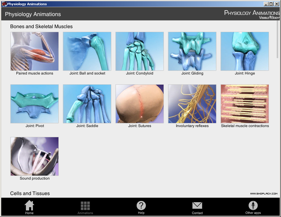Click the 'Joint: Hinge' caption

point(245,73)
